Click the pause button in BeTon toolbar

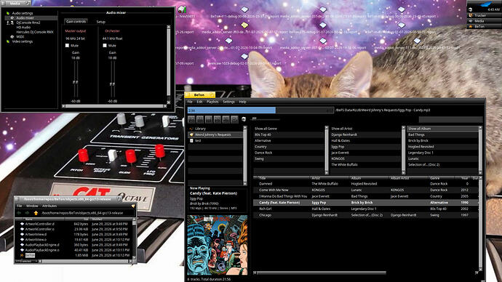tap(200, 119)
